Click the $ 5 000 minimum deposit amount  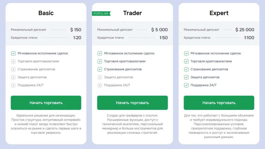pyautogui.click(x=159, y=30)
